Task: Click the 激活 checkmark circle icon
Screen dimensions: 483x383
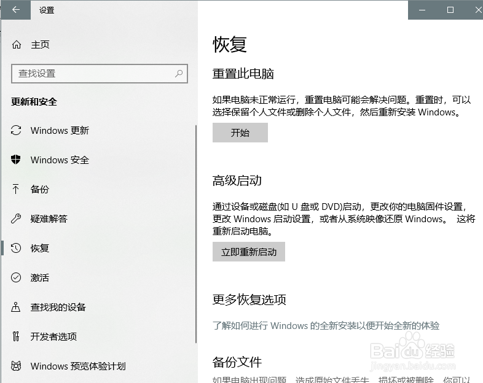Action: tap(16, 277)
